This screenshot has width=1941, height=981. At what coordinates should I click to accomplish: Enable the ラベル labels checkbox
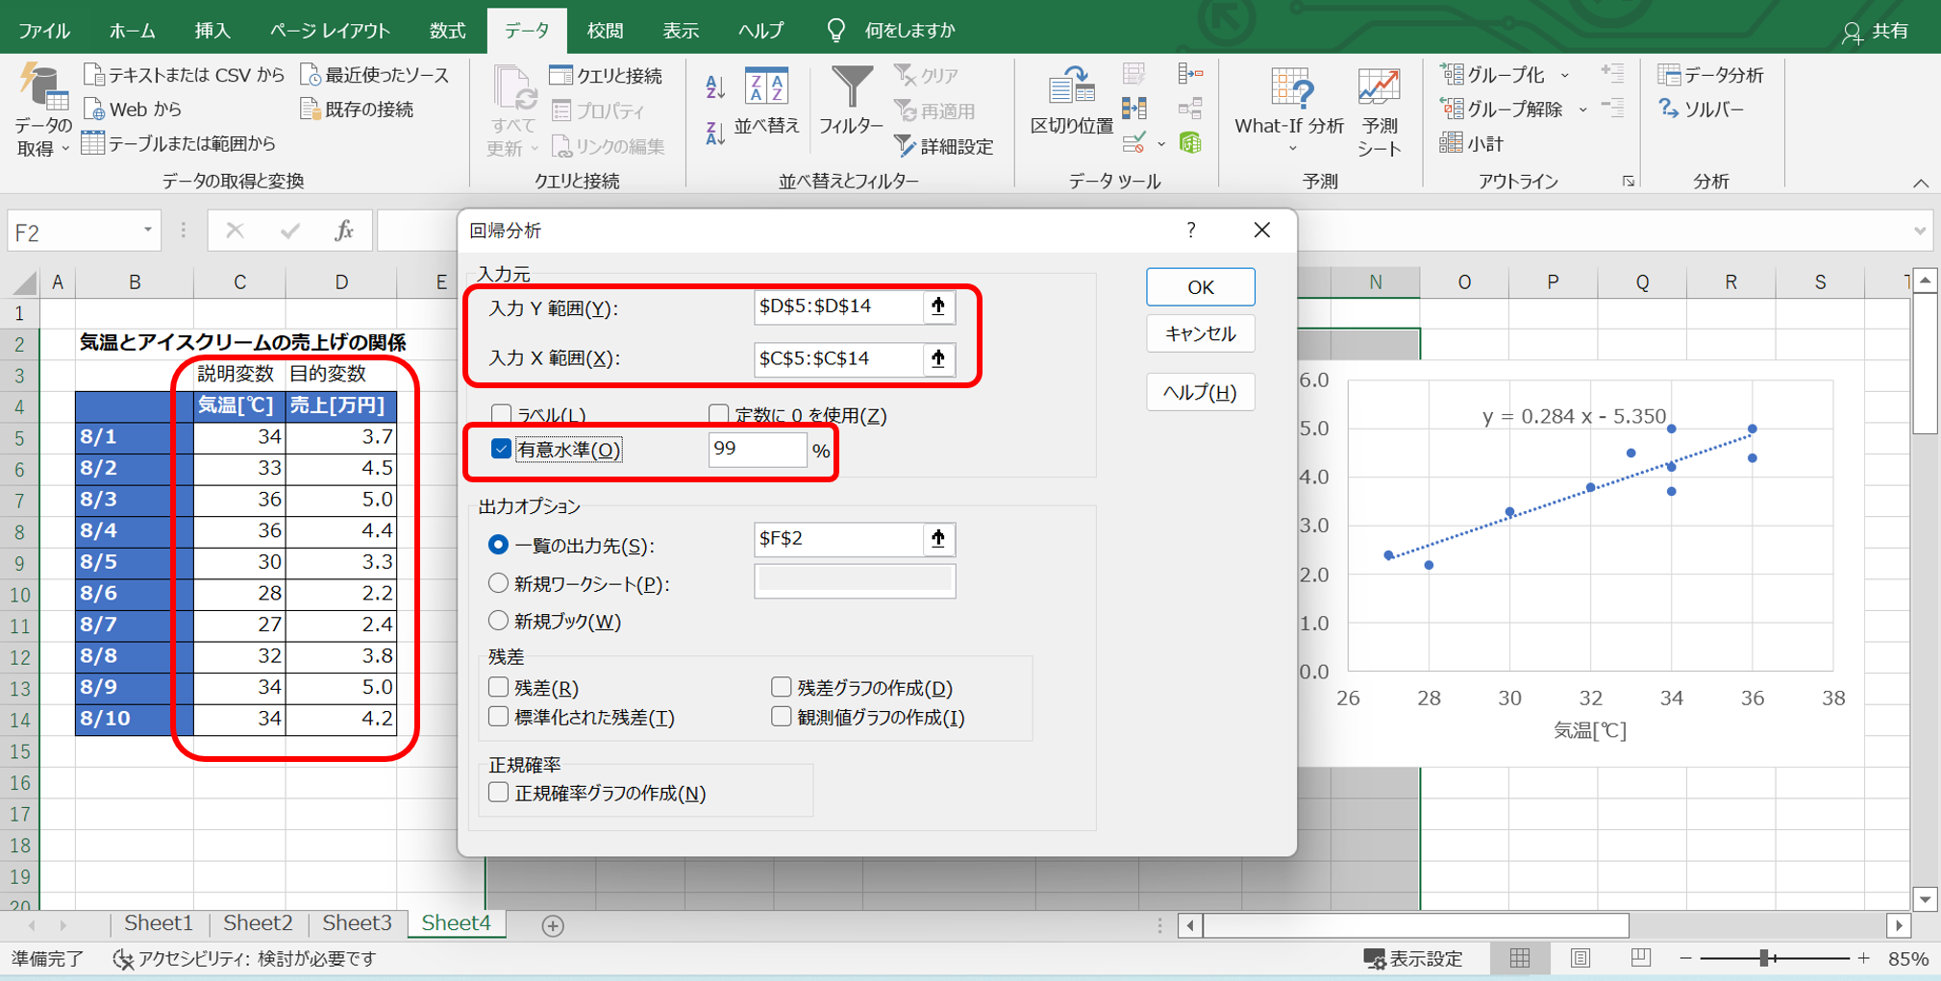click(501, 415)
